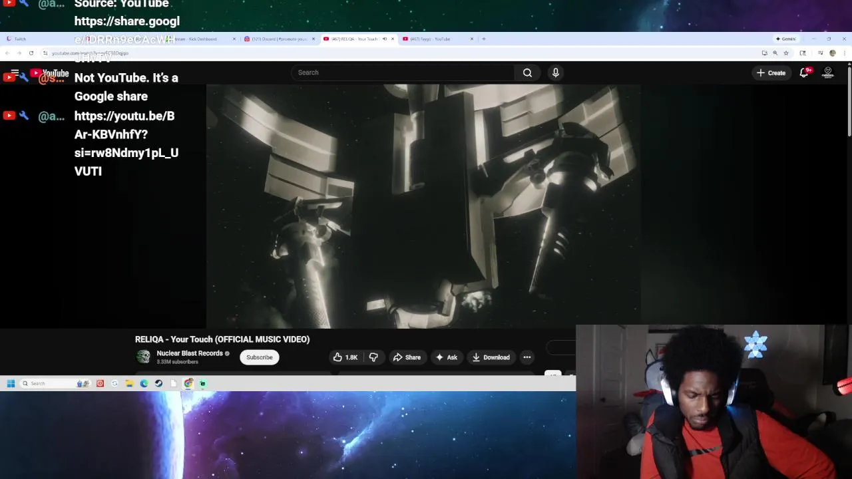Open the Gemini button in Chrome
The height and width of the screenshot is (479, 852).
tap(786, 39)
